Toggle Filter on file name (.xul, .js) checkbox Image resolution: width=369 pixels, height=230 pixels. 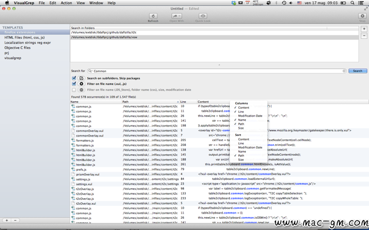point(74,84)
